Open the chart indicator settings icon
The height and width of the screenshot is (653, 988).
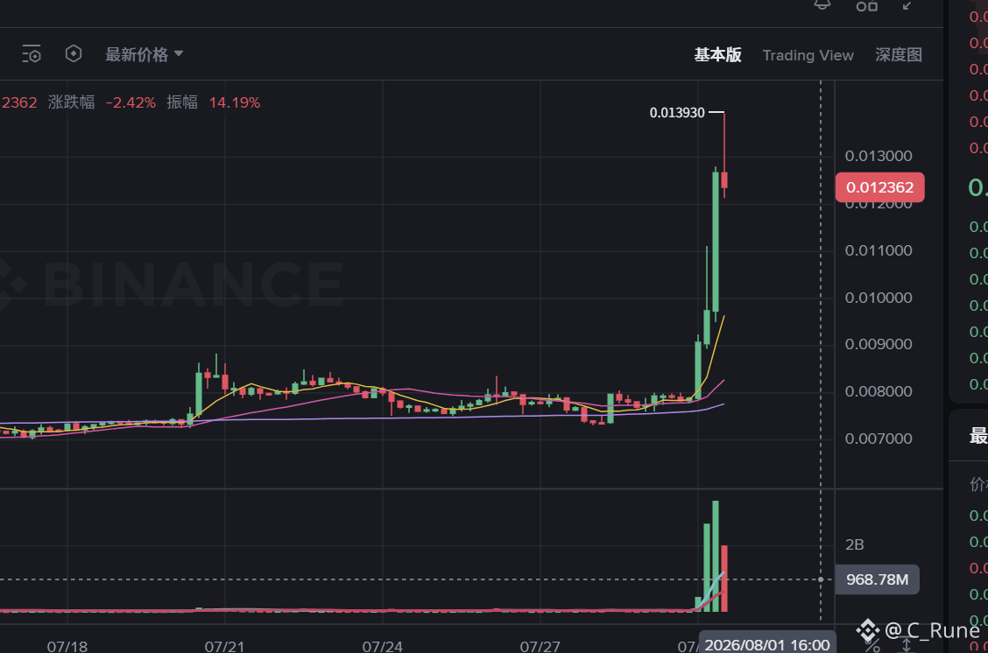[32, 54]
